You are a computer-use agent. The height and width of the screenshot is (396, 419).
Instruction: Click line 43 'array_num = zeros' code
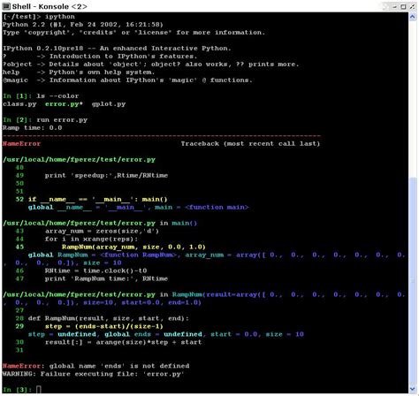click(102, 232)
